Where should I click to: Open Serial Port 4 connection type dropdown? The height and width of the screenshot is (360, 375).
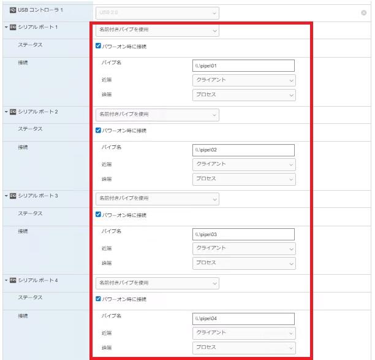pyautogui.click(x=157, y=283)
